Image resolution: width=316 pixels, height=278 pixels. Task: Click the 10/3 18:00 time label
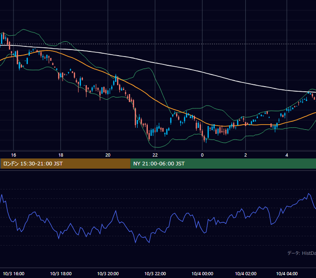tap(61, 273)
